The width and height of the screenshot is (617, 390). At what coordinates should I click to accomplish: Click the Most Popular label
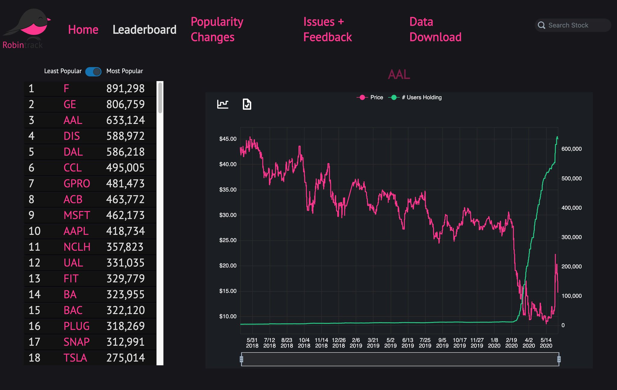pyautogui.click(x=124, y=71)
